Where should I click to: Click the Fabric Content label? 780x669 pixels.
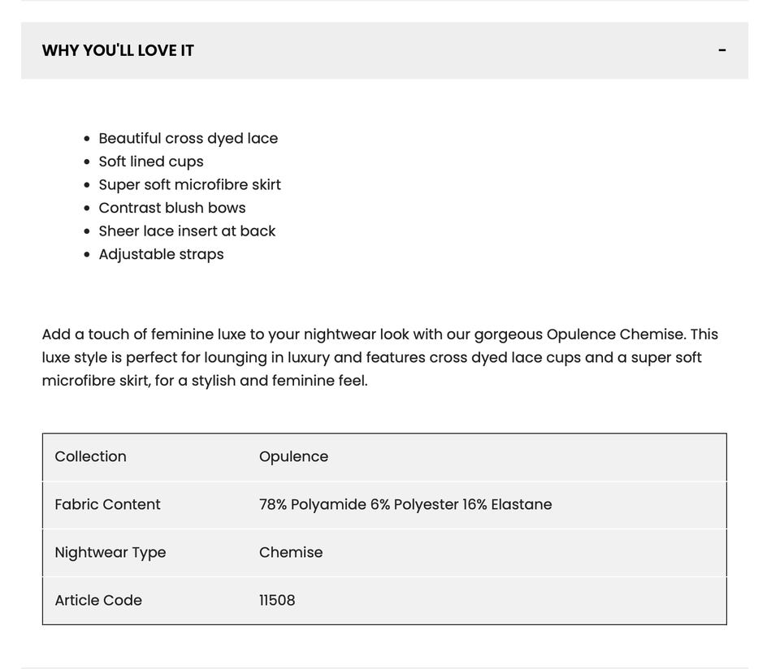tap(107, 504)
